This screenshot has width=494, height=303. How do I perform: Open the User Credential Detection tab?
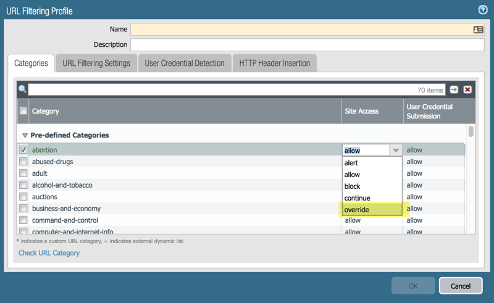[185, 63]
